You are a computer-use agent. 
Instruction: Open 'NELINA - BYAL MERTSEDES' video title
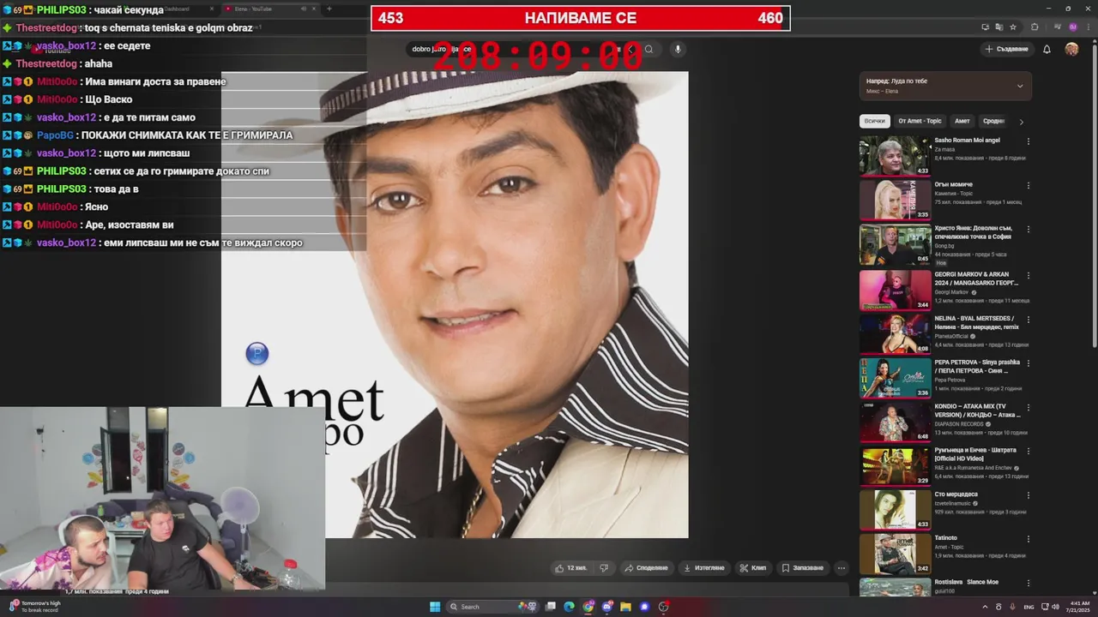(976, 322)
